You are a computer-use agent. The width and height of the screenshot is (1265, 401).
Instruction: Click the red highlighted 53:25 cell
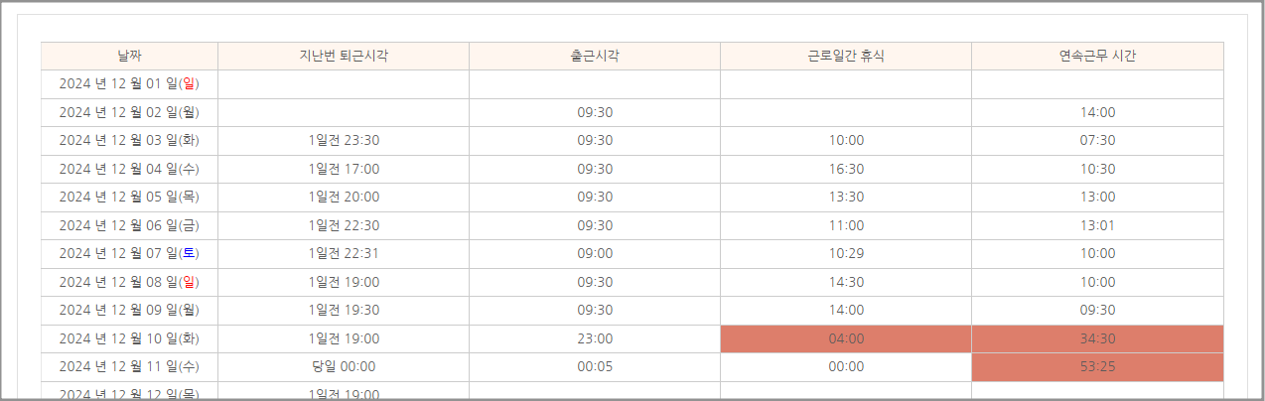(x=1097, y=367)
